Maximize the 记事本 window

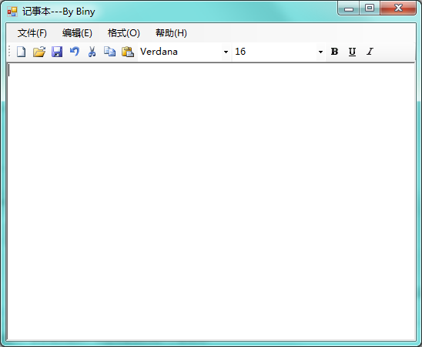point(370,8)
